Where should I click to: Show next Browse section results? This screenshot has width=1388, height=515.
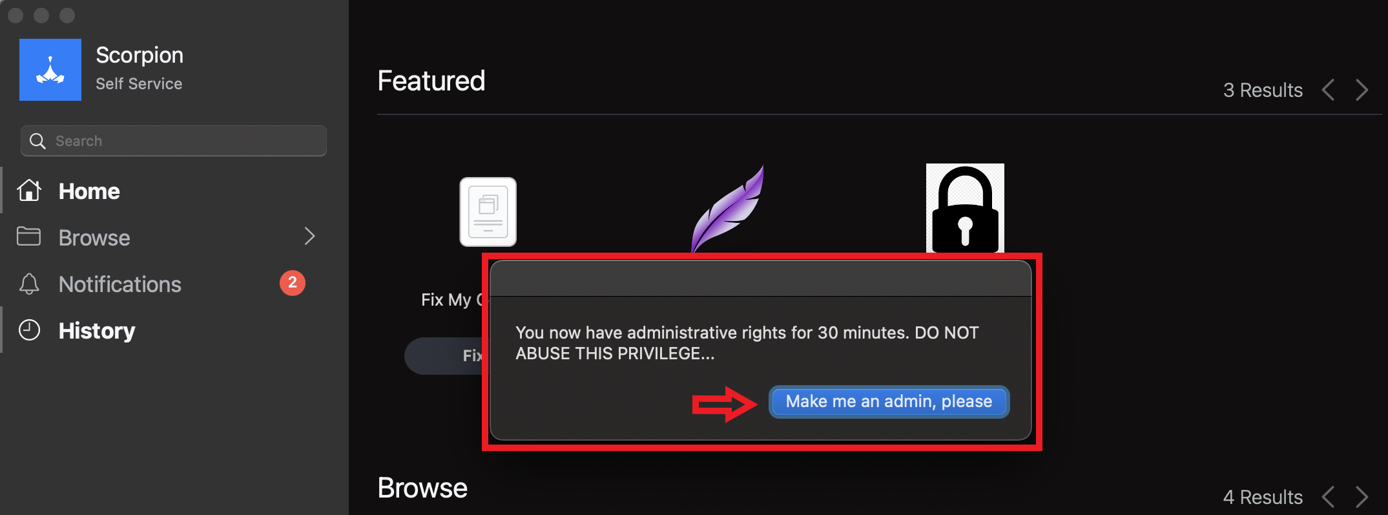(x=1362, y=497)
